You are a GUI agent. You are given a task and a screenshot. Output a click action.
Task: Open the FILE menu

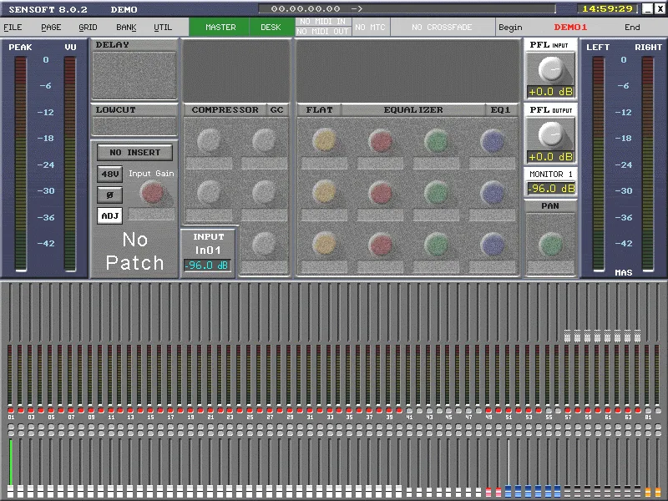click(13, 28)
